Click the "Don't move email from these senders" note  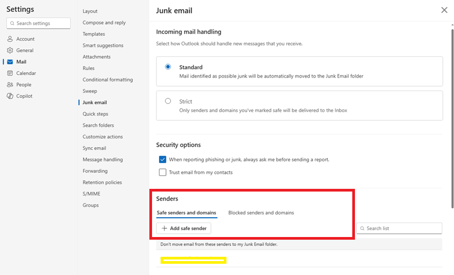tap(218, 245)
